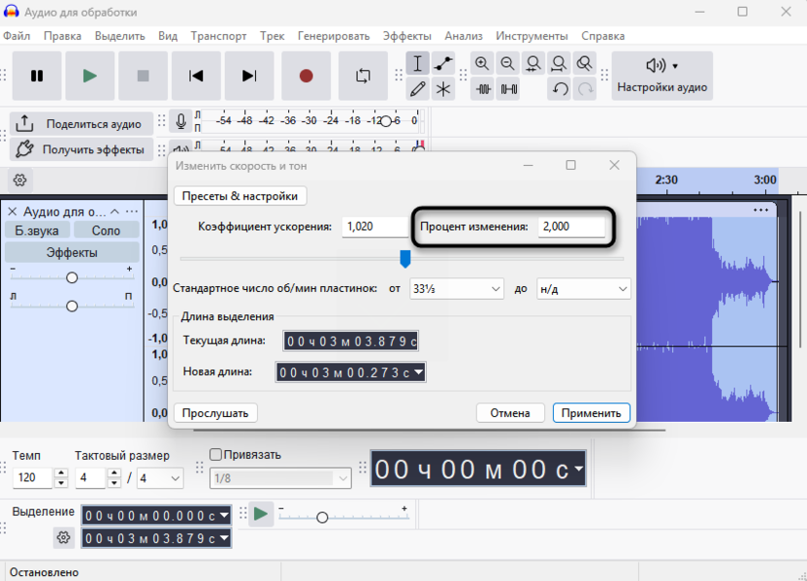Viewport: 807px width, 581px height.
Task: Open timeline options gear icon
Action: coord(20,179)
